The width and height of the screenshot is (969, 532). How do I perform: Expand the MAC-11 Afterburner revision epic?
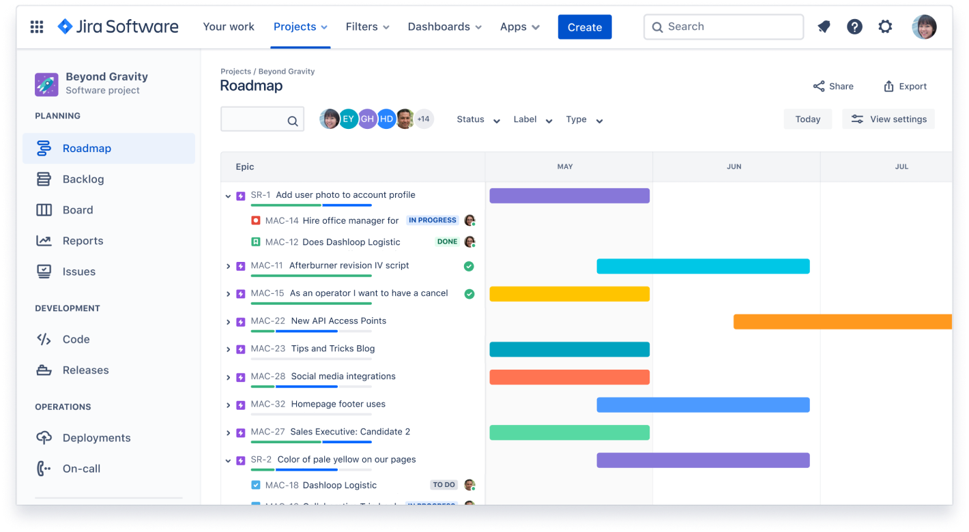[228, 266]
